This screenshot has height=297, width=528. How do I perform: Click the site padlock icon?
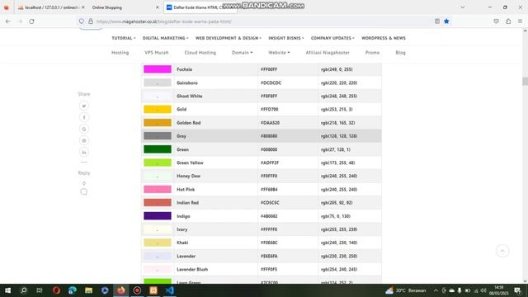(91, 21)
